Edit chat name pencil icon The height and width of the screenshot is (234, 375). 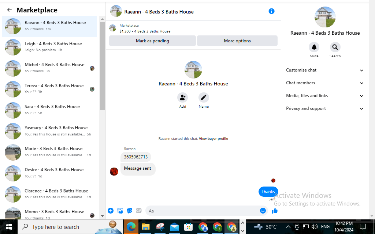[204, 97]
